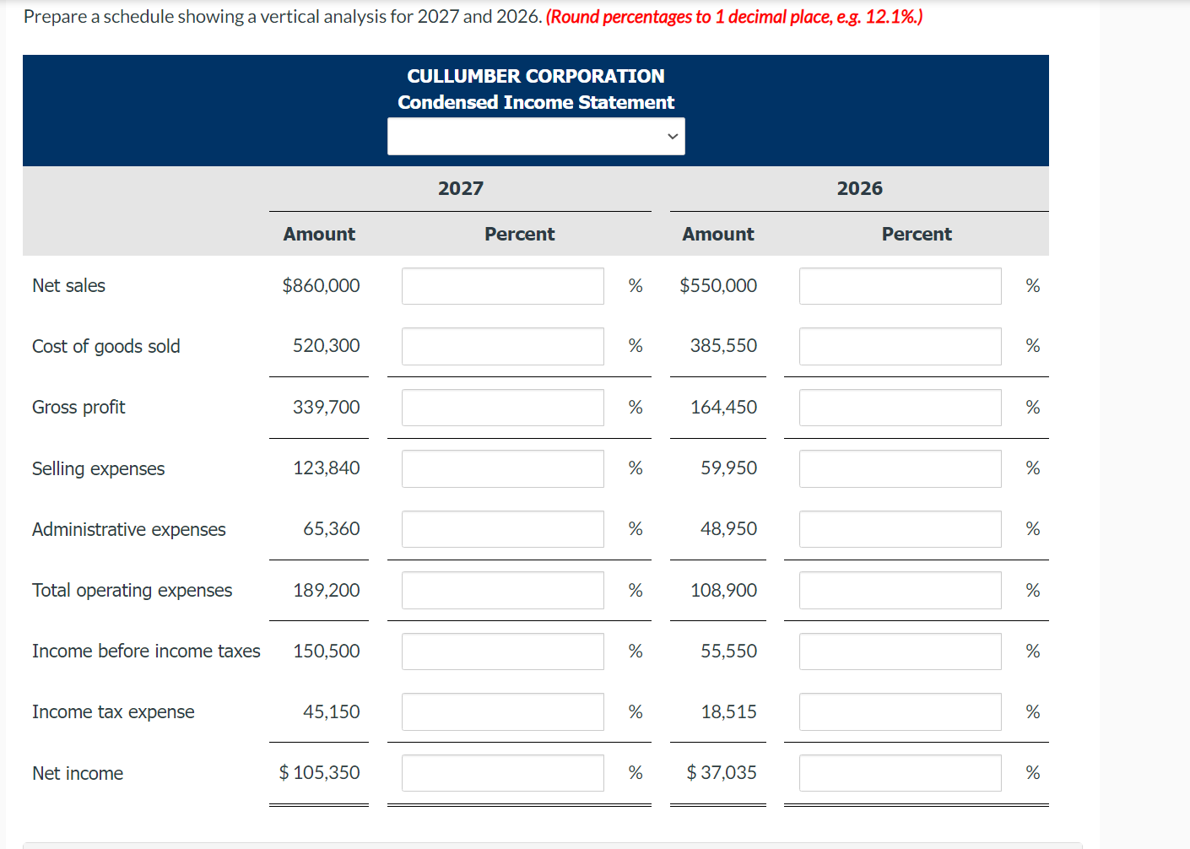1190x849 pixels.
Task: Click the Gross profit percent input for 2026
Action: point(900,407)
